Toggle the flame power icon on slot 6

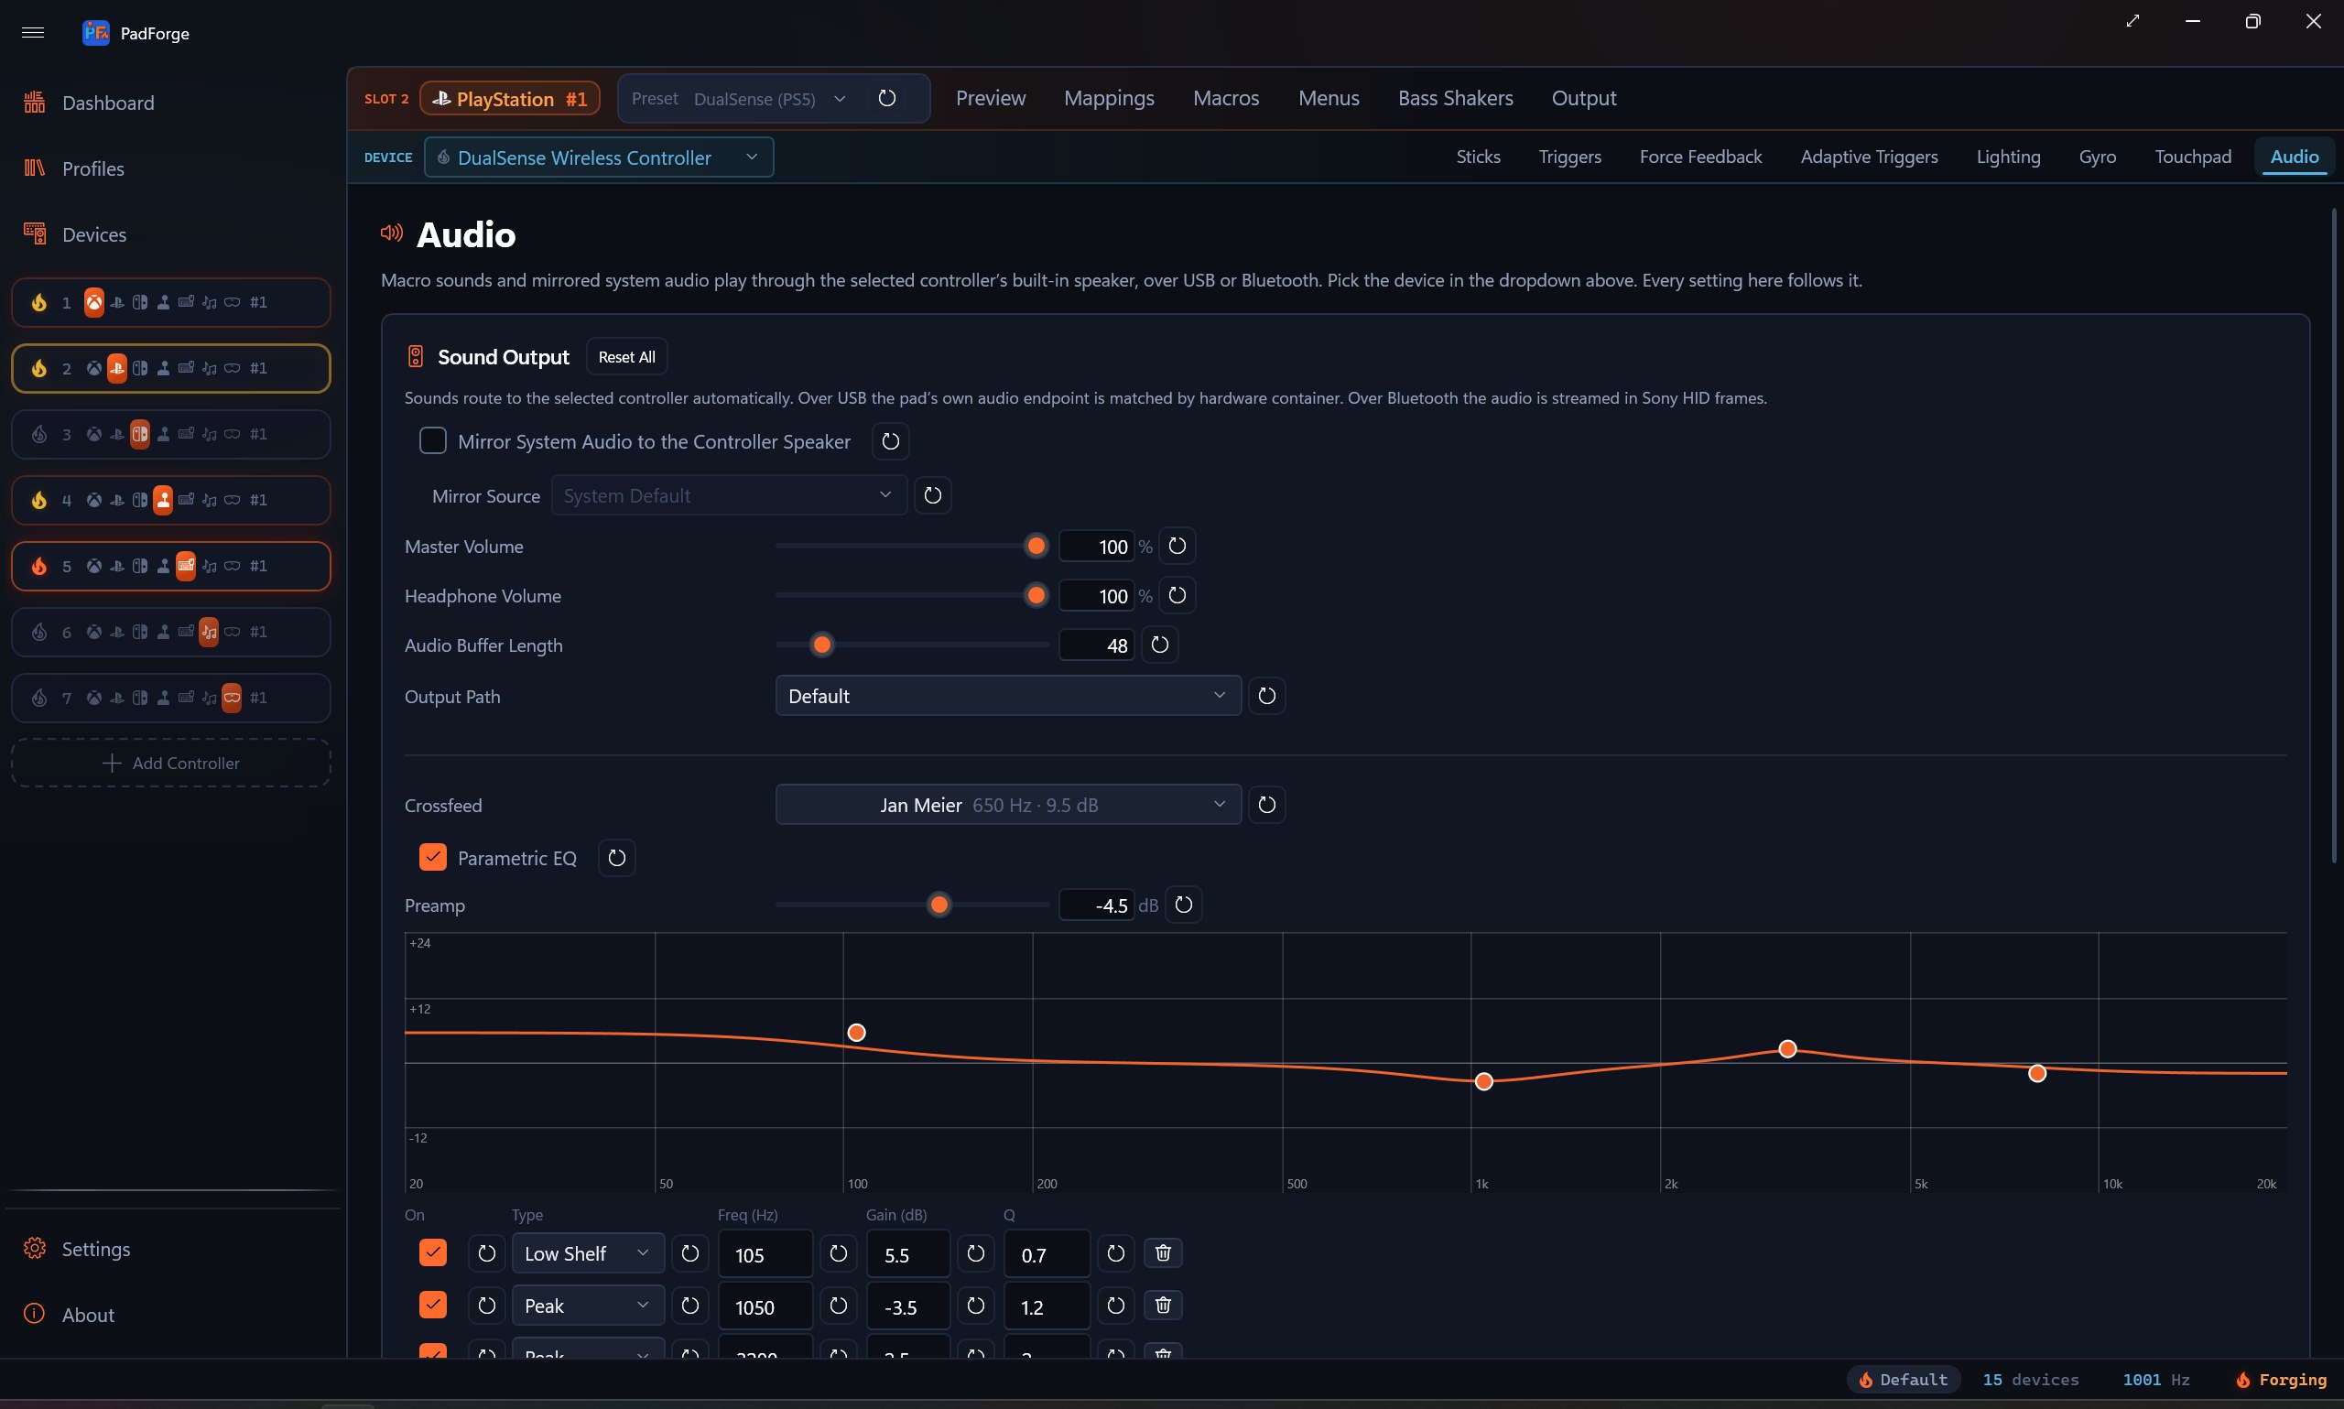click(39, 632)
